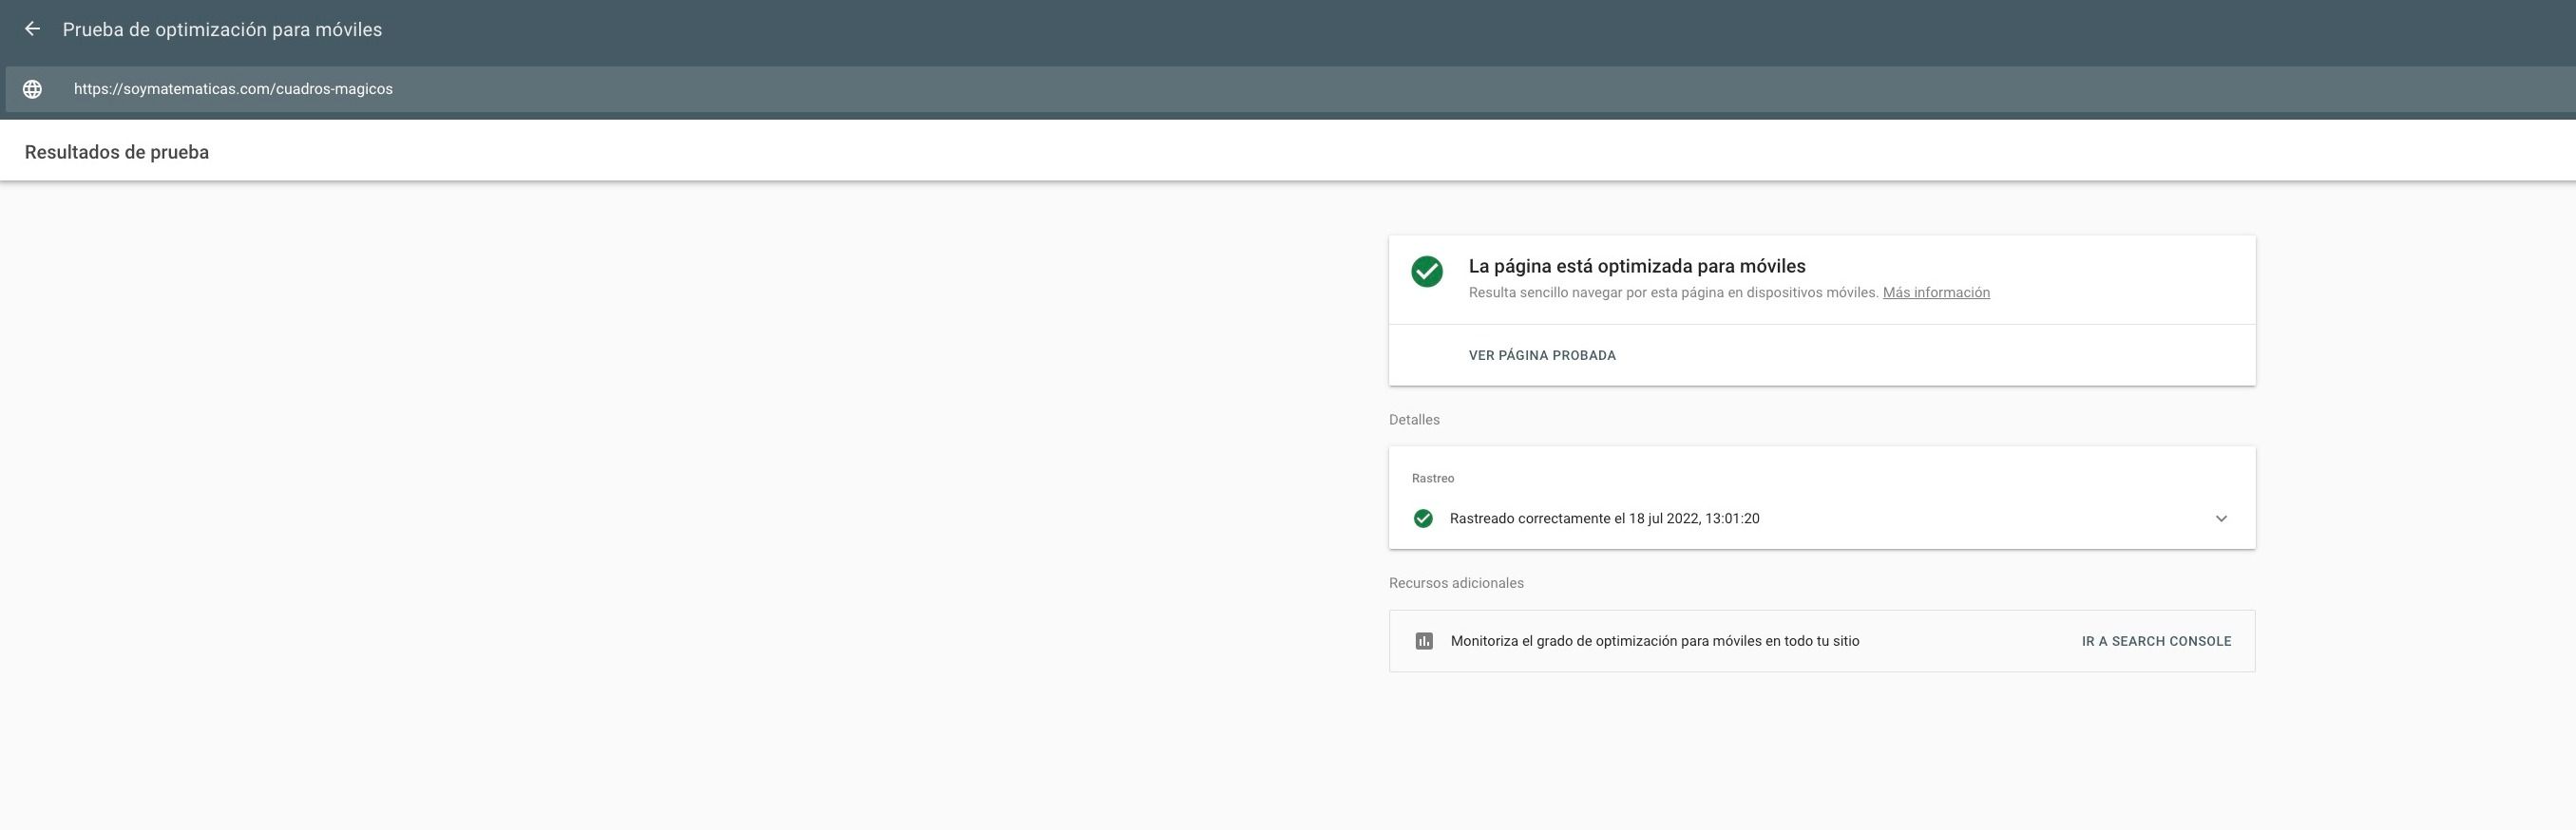Click VER PÁGINA PROBADA button

coord(1542,355)
